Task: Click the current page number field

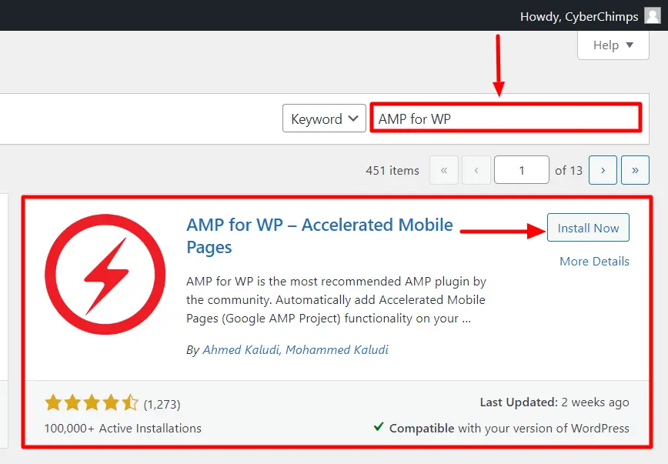Action: [x=522, y=170]
